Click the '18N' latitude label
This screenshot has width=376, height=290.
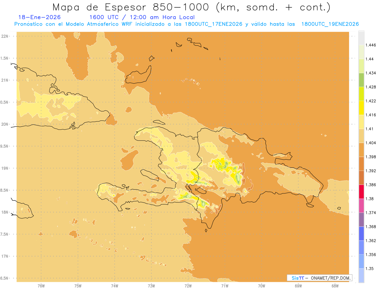pos(5,212)
